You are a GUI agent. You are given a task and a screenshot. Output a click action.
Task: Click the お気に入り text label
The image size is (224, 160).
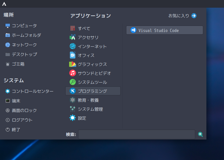point(179,16)
